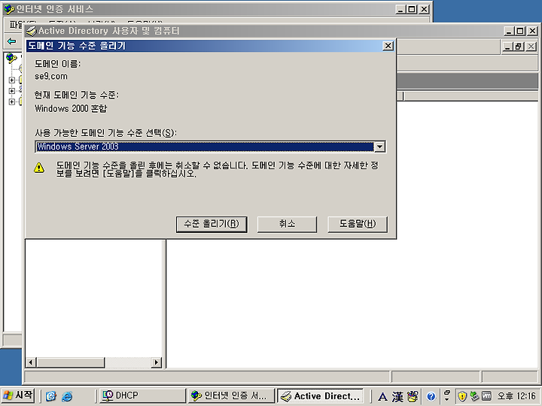
Task: Open the 파일 menu in 인터넷 인증 서비스 window
Action: pyautogui.click(x=17, y=25)
